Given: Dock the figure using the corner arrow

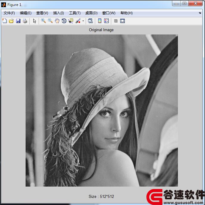Looking at the screenshot, I should (200, 13).
